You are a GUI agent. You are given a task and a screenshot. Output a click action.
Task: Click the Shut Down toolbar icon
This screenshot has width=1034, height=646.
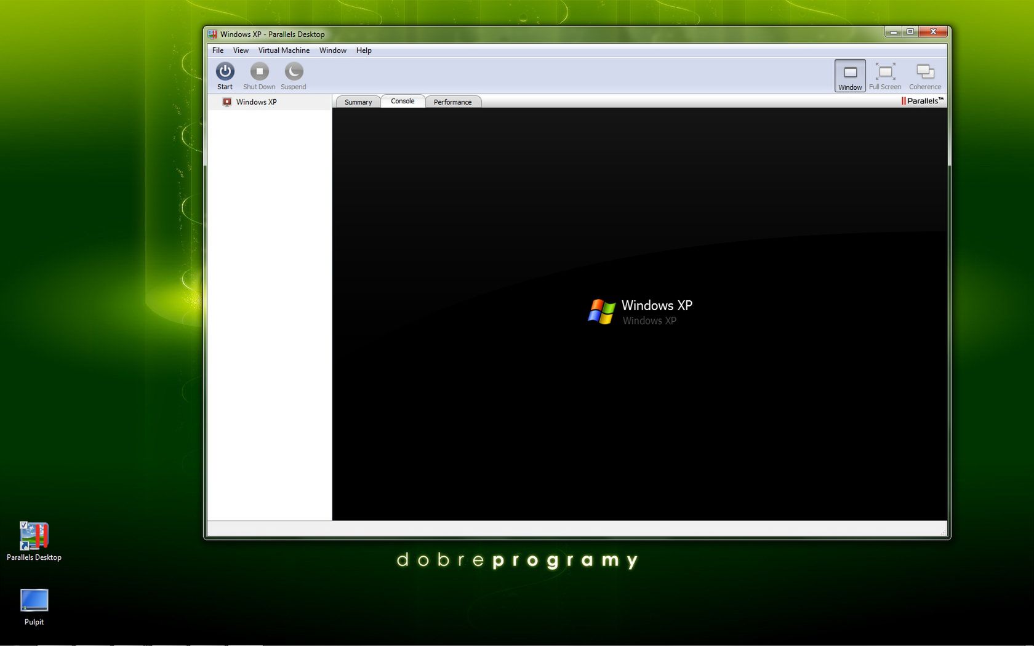259,71
